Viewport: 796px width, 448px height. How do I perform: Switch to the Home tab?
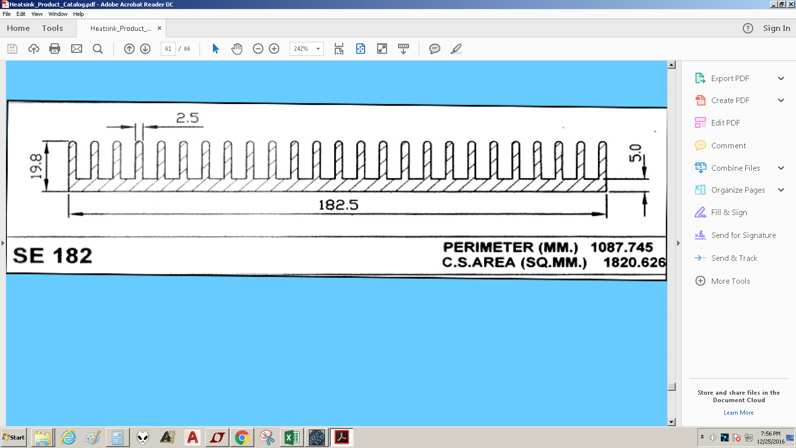point(18,28)
